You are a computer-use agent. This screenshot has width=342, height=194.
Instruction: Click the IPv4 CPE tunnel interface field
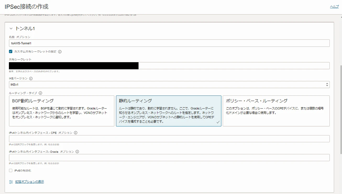[x=169, y=139]
